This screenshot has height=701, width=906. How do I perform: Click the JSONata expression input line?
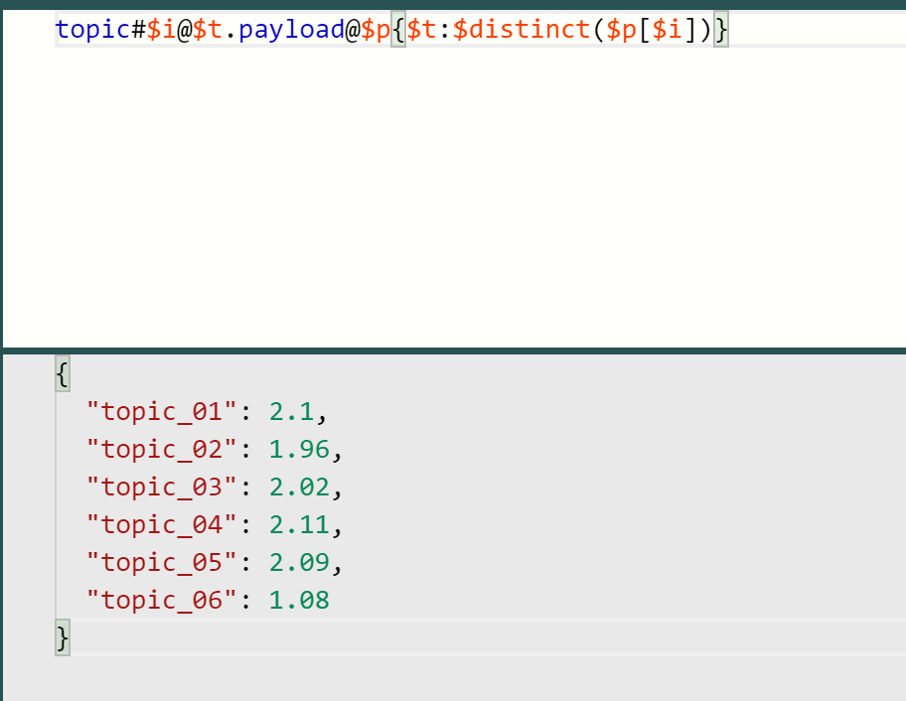(480, 29)
